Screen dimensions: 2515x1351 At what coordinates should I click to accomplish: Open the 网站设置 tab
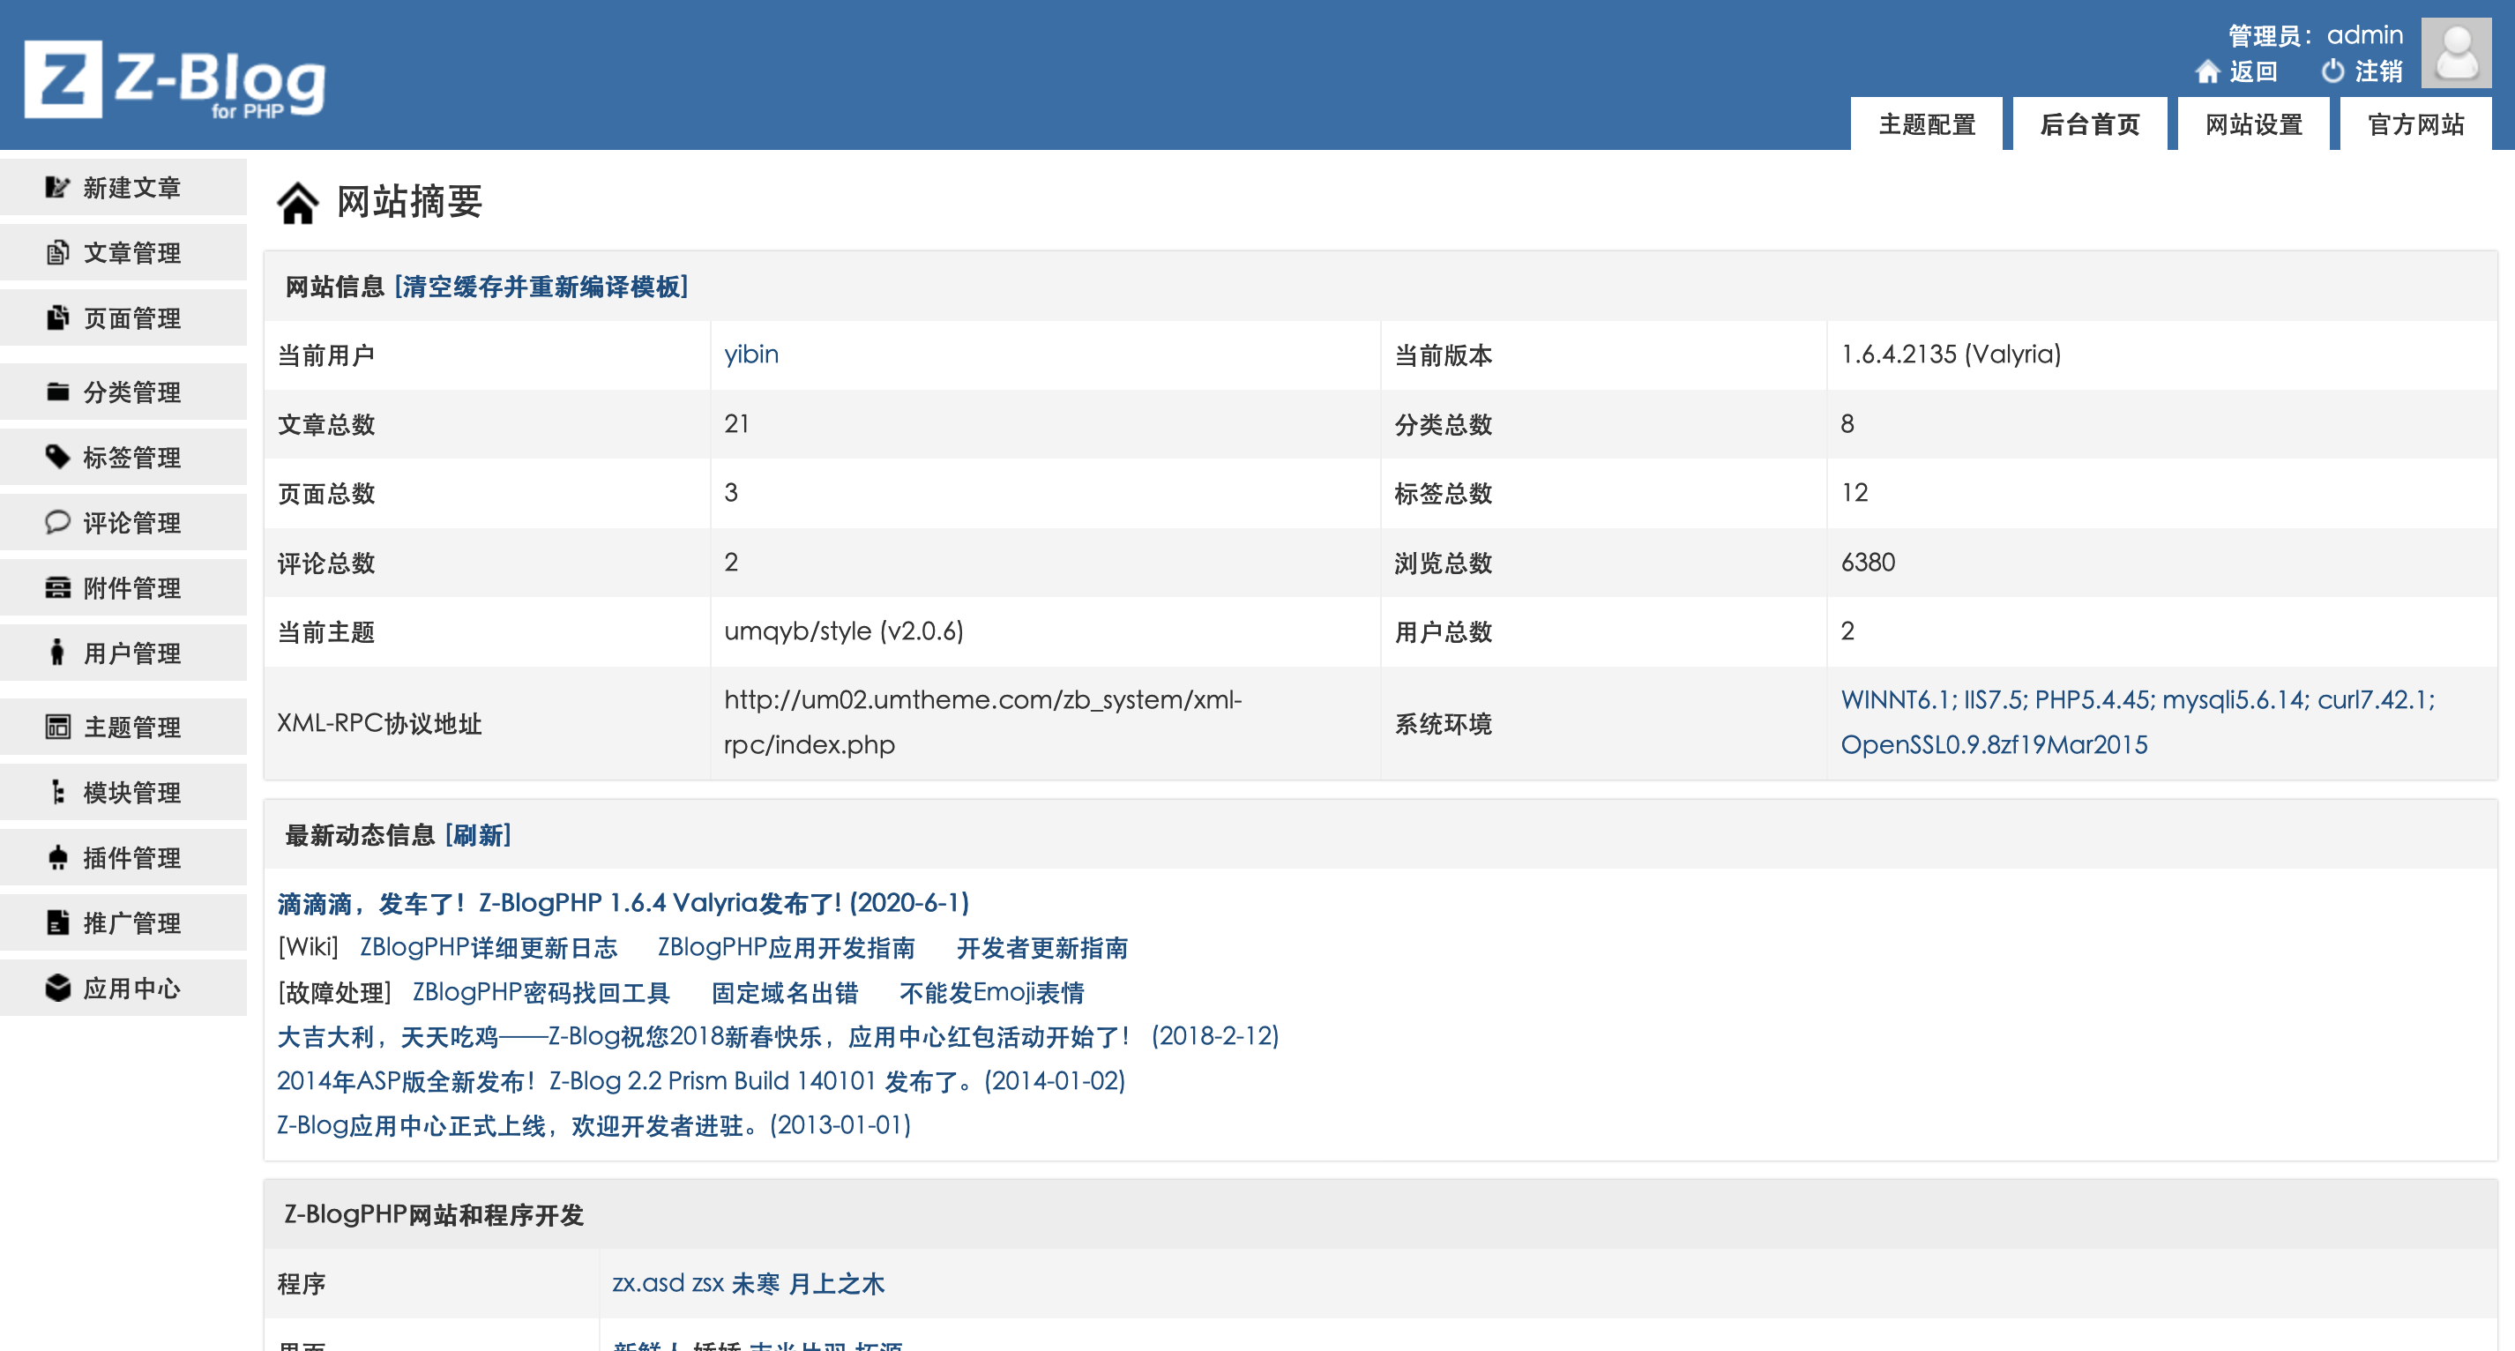[x=2253, y=124]
